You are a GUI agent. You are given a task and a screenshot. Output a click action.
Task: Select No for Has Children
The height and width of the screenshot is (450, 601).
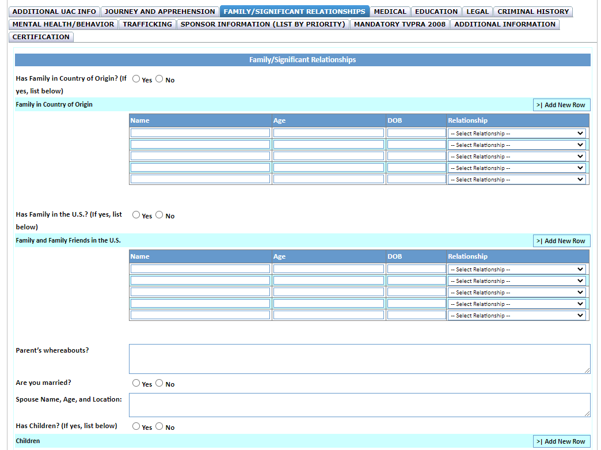click(159, 426)
